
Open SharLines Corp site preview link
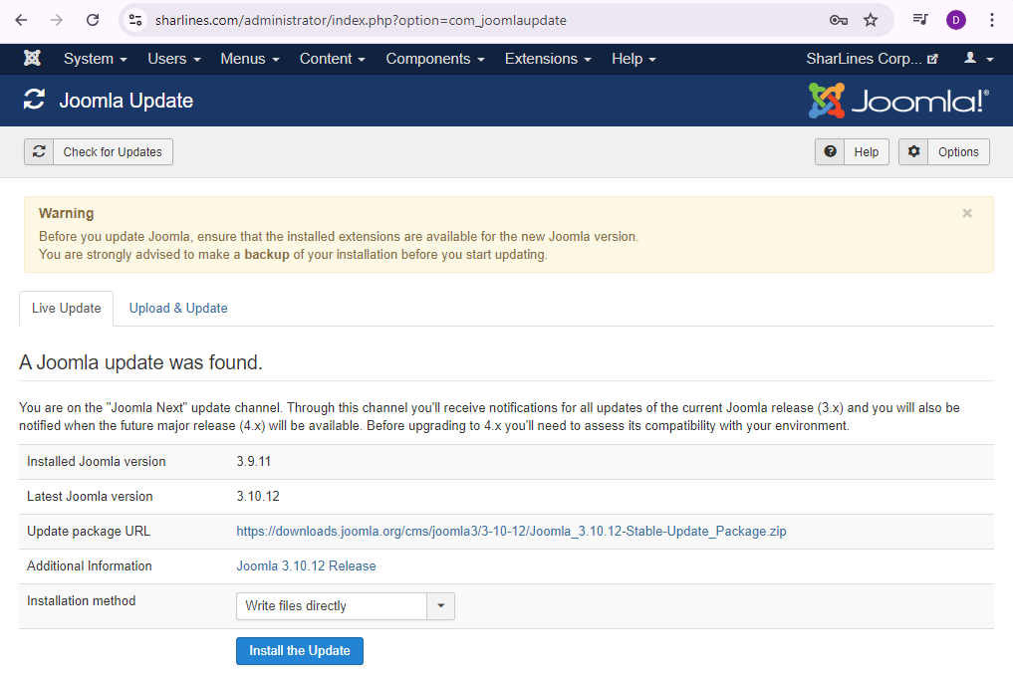872,59
